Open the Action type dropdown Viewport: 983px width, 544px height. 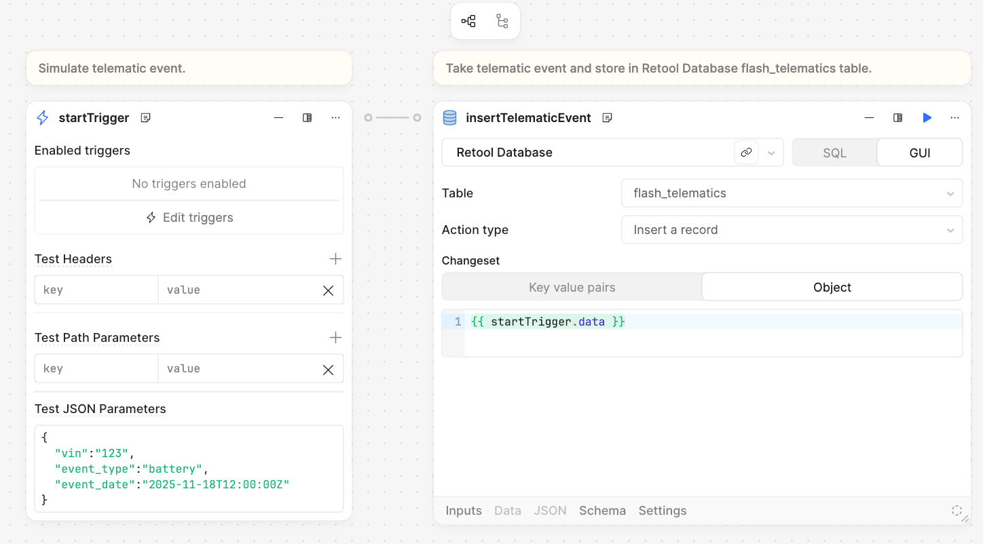click(792, 230)
